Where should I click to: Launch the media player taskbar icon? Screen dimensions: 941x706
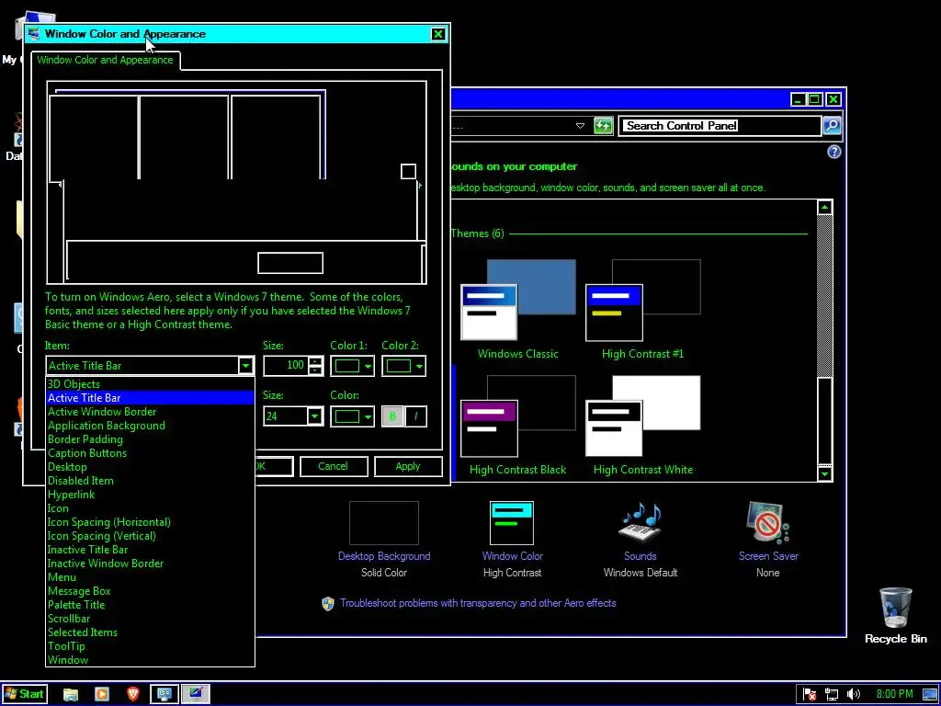pos(102,695)
